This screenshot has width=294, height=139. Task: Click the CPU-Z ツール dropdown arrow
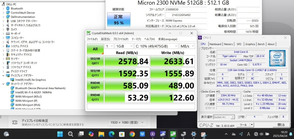pos(252,125)
